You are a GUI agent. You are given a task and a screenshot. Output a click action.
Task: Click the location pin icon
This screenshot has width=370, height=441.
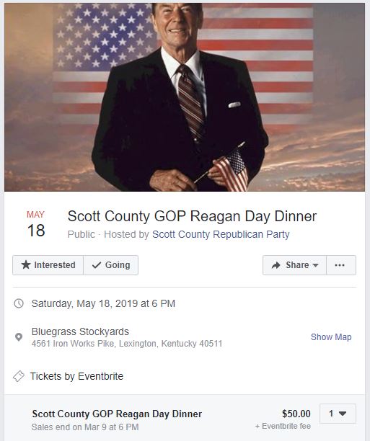[x=19, y=337]
